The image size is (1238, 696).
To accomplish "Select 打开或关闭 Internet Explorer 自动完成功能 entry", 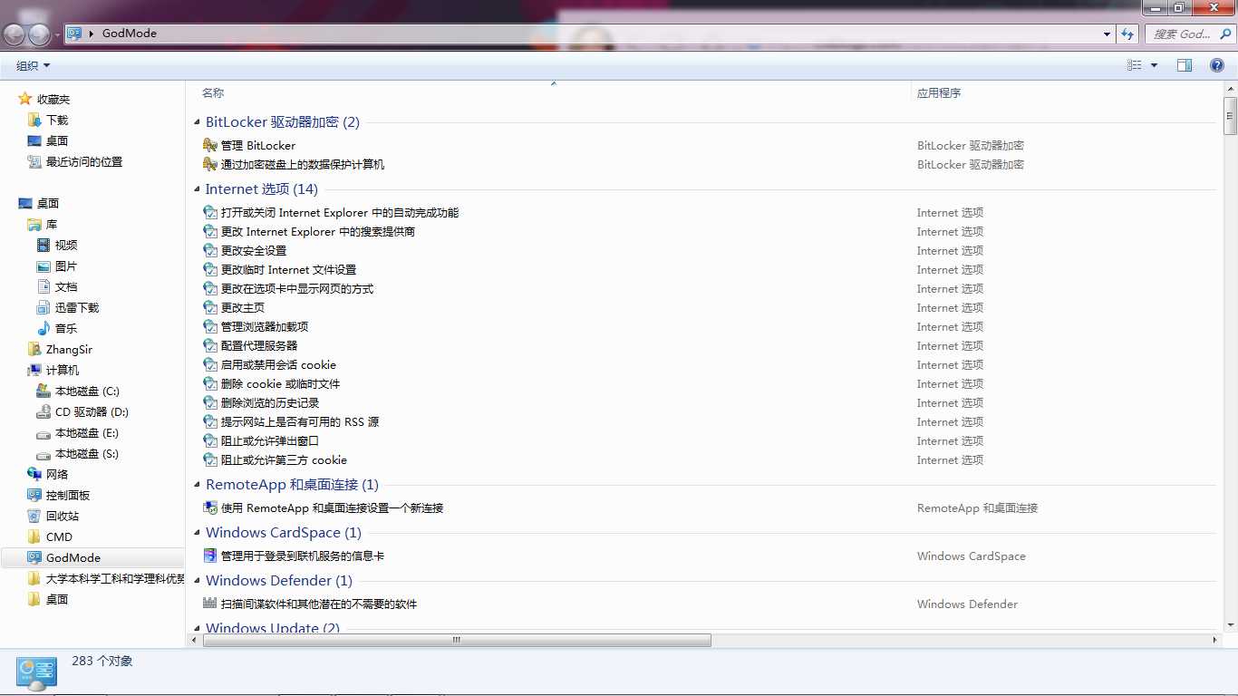I will click(340, 212).
